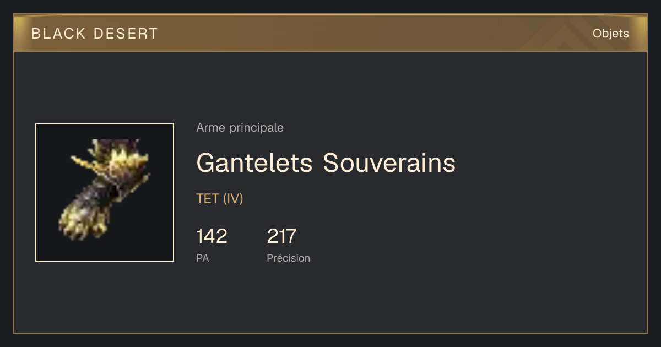Image resolution: width=661 pixels, height=347 pixels.
Task: Click the Arme principale category label
Action: (240, 128)
